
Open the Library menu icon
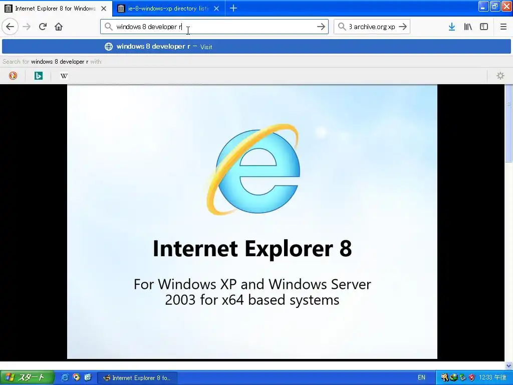(x=468, y=27)
